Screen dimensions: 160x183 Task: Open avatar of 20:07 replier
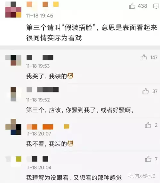point(13,127)
